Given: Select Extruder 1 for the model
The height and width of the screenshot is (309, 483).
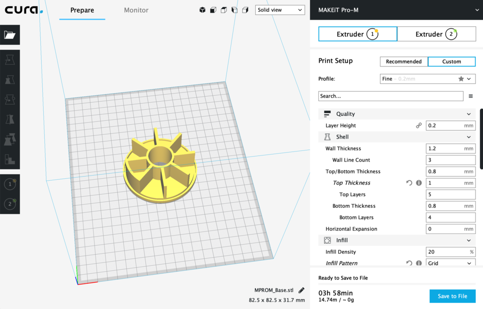Looking at the screenshot, I should click(x=10, y=184).
